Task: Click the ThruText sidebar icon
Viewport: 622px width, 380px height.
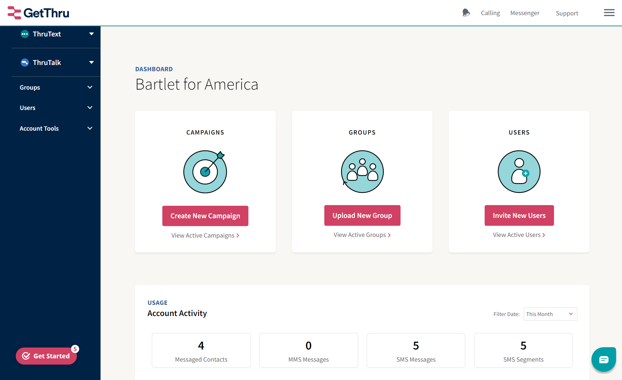Action: [x=25, y=34]
